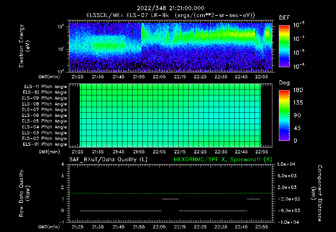Select the 'ELS-09 Pitch Angle' row label
The height and width of the screenshot is (232, 336).
45,98
